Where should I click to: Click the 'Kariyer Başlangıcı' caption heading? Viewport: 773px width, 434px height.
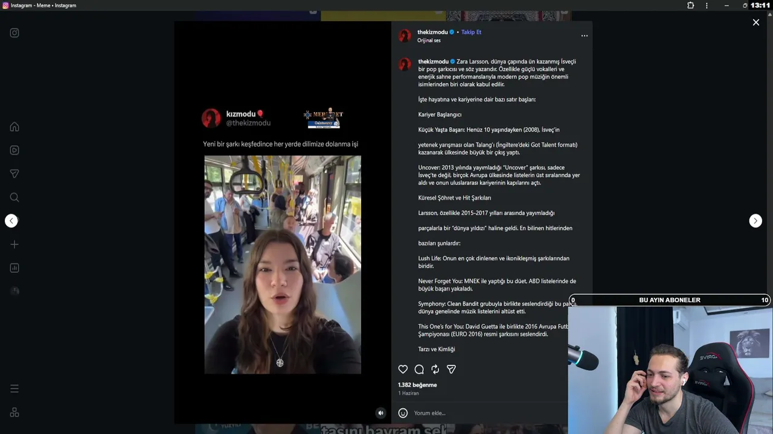pos(440,115)
